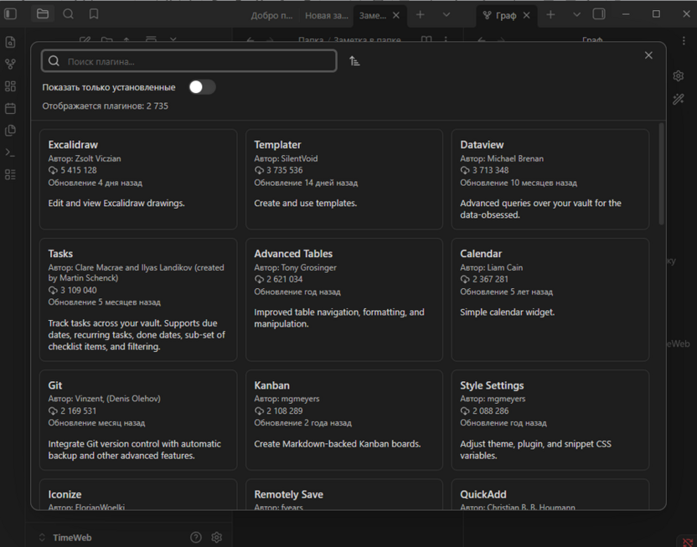Click the canvas ribbon icon
Viewport: 697px width, 547px height.
point(10,86)
